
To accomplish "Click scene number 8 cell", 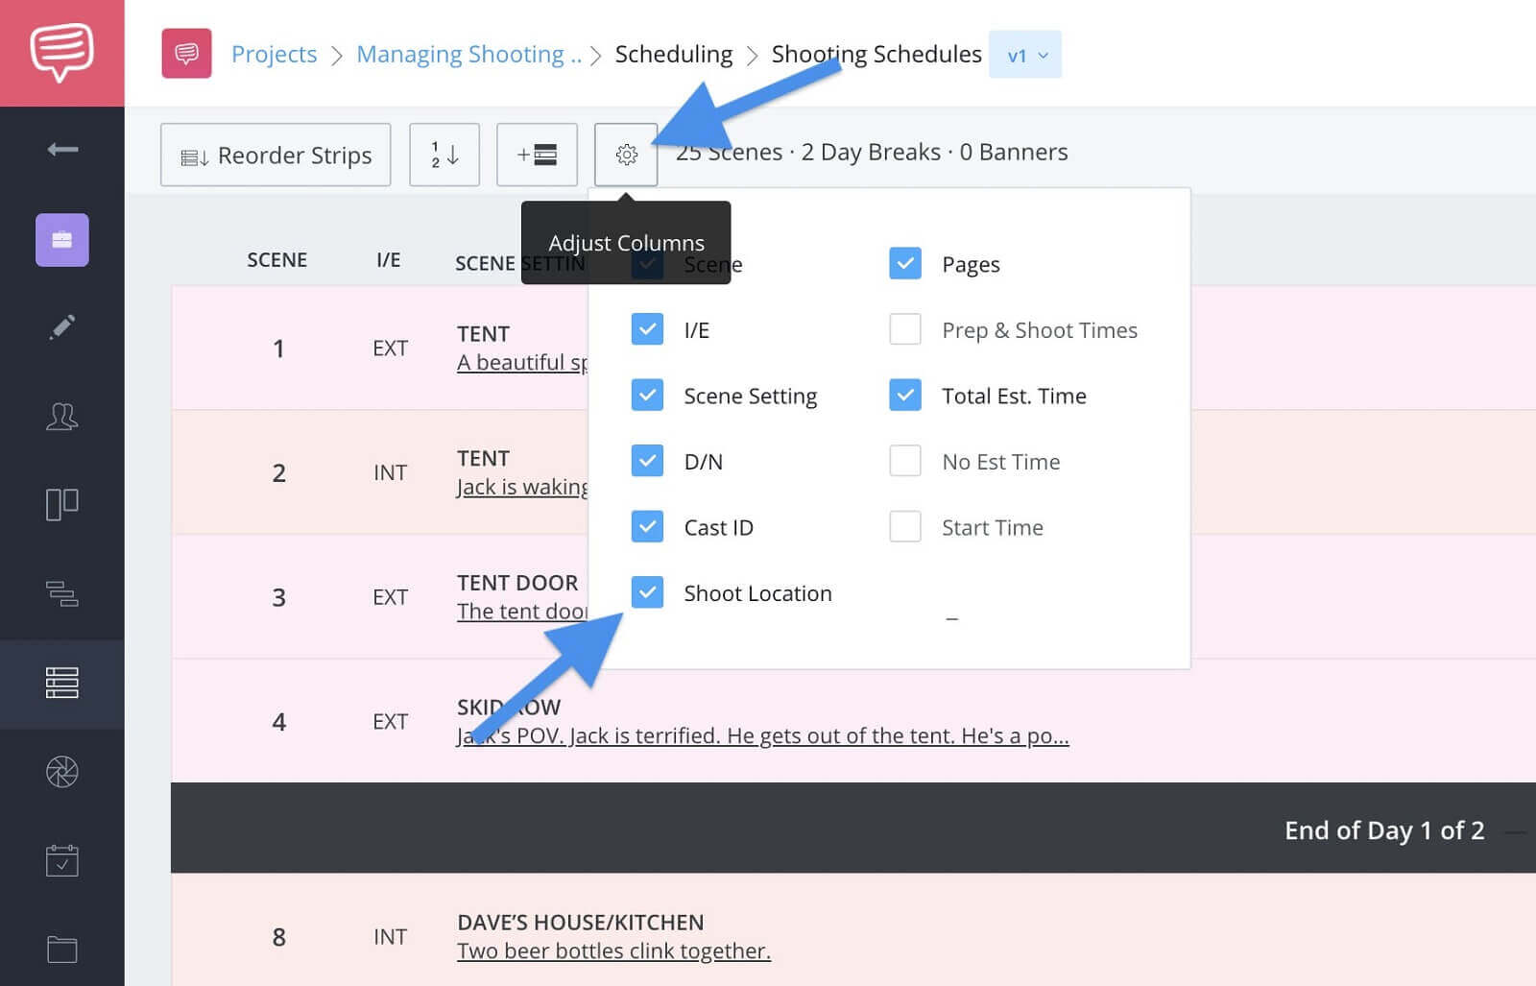I will pos(278,937).
